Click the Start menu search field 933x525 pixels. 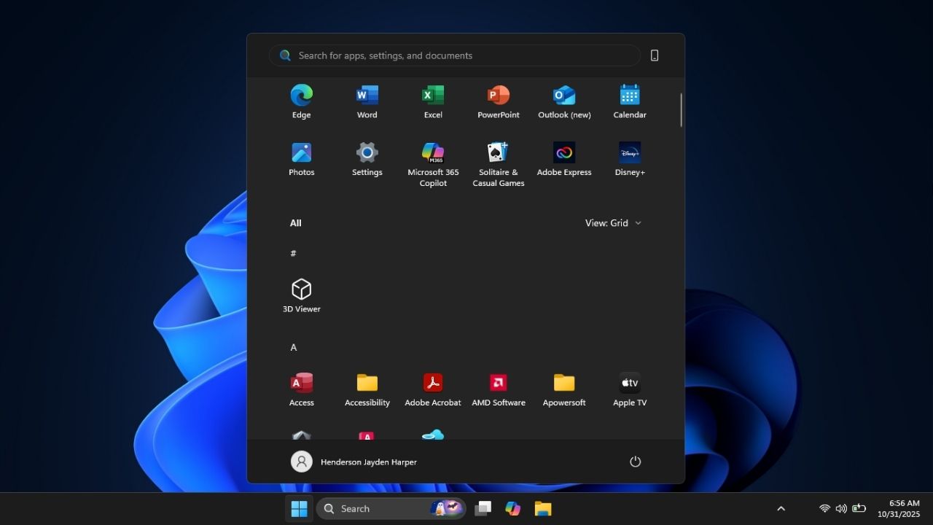454,55
